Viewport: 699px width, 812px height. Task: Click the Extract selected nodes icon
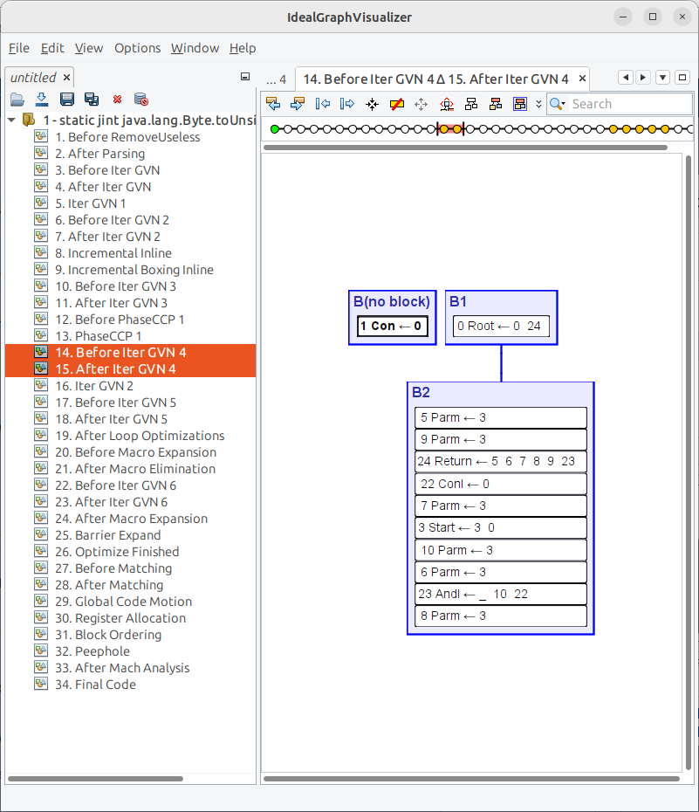pyautogui.click(x=372, y=104)
